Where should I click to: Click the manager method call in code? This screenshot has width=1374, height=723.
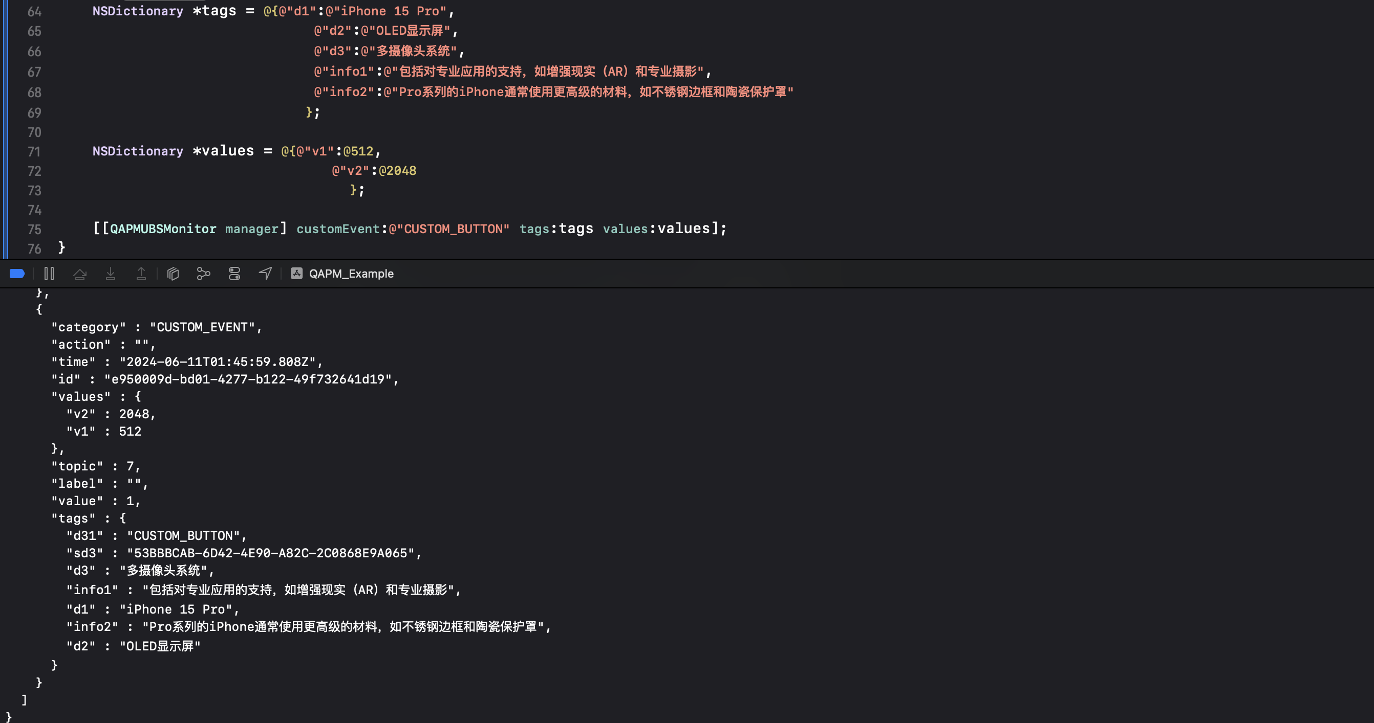coord(252,229)
